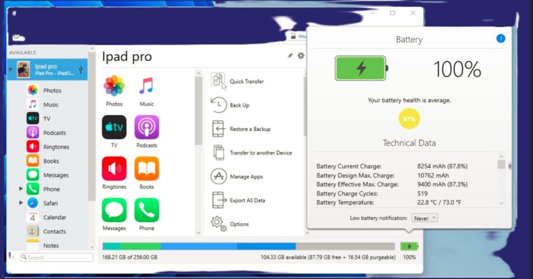533x279 pixels.
Task: Open the large Photos app tile
Action: click(114, 91)
